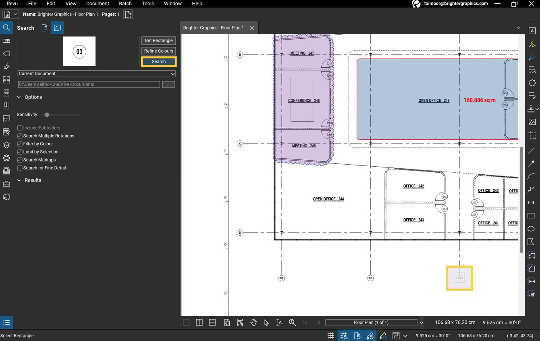Expand the Results section
The width and height of the screenshot is (540, 341).
point(19,180)
